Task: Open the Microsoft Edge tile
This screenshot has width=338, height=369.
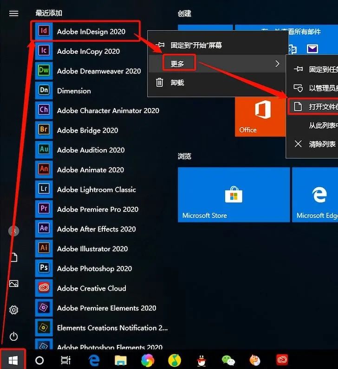Action: tap(315, 195)
